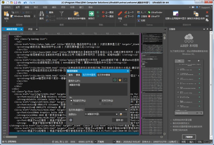Click the 上一个 previous bookmark icon
214x145 pixels.
tap(126, 12)
